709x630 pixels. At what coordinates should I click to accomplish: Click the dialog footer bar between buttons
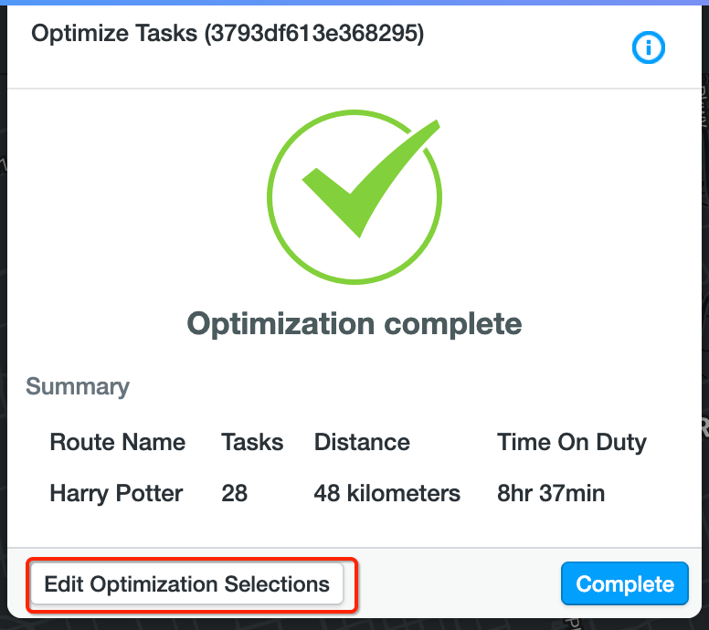(x=457, y=584)
